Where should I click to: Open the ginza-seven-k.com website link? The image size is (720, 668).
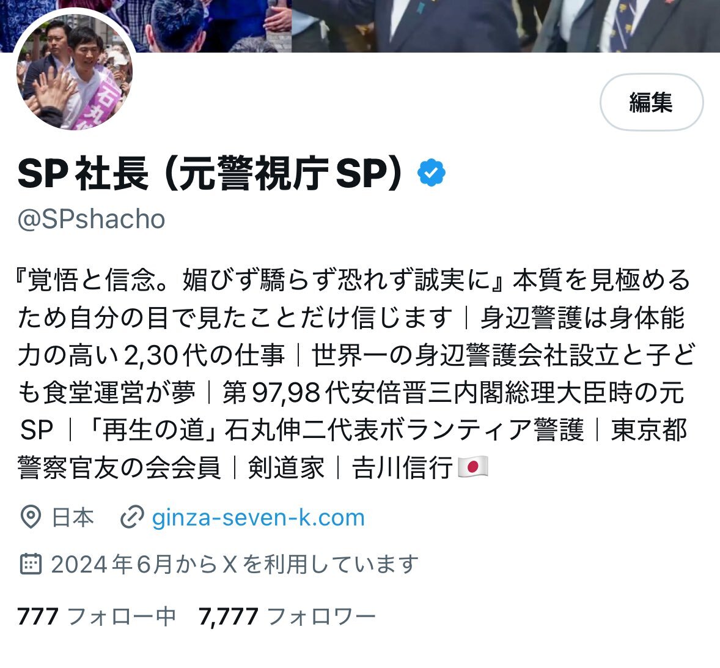258,518
